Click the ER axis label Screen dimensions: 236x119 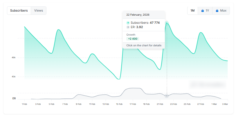(14, 98)
